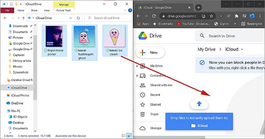Select iCloud Drive in navigation pane
This screenshot has height=139, width=265.
[17, 87]
